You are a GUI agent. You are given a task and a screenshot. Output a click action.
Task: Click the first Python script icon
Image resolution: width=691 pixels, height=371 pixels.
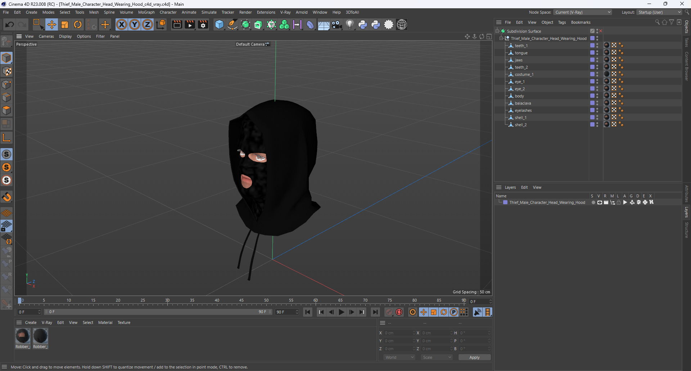(363, 24)
